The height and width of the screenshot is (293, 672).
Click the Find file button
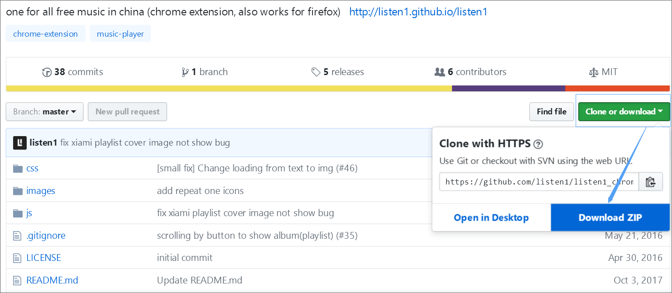551,112
